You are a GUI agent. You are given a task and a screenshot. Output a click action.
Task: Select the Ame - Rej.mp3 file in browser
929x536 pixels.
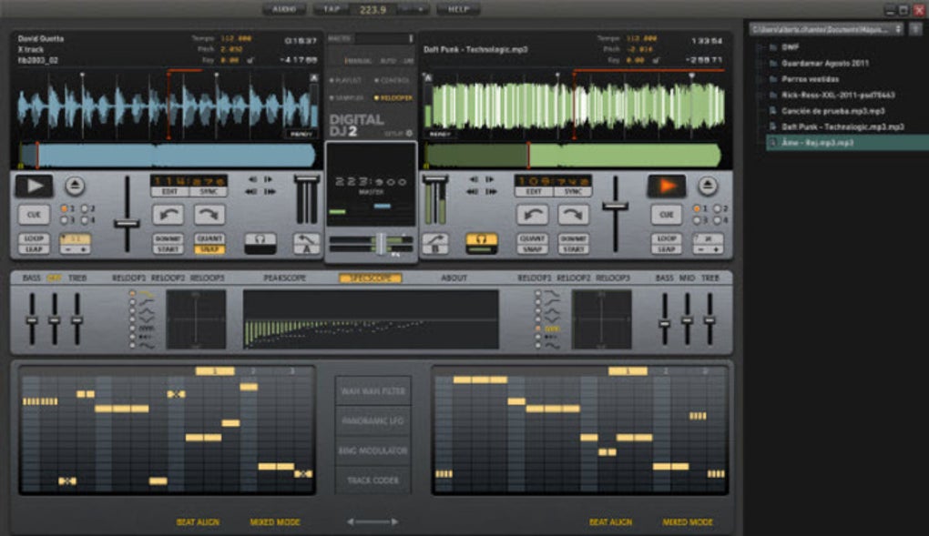coord(848,143)
